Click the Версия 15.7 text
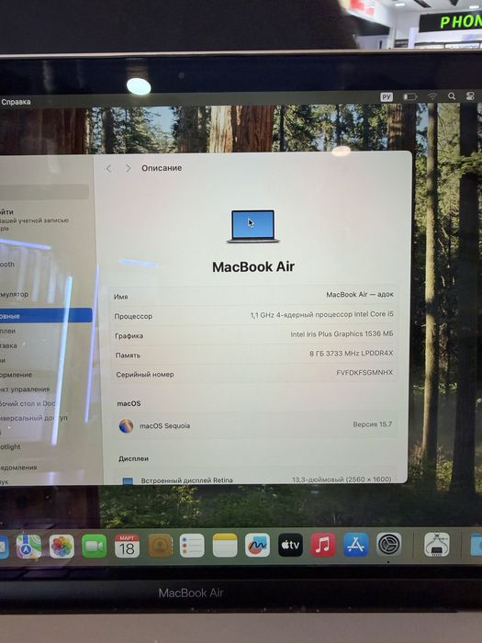The image size is (482, 643). pos(372,424)
